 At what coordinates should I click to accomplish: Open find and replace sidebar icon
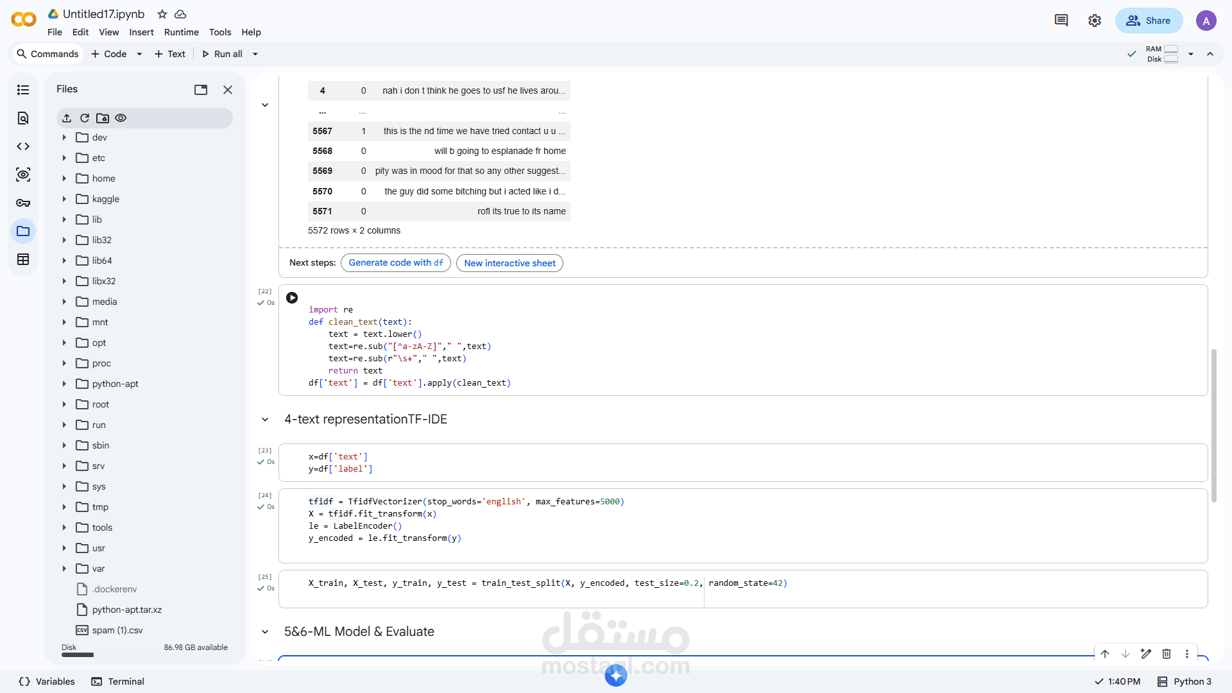[23, 118]
